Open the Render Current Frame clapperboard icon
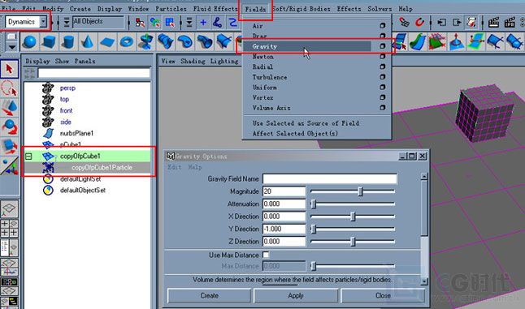The image size is (525, 309). 493,23
